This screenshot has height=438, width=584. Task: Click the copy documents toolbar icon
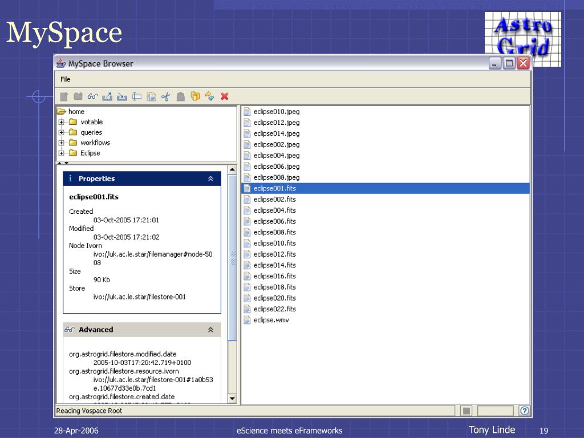[151, 96]
